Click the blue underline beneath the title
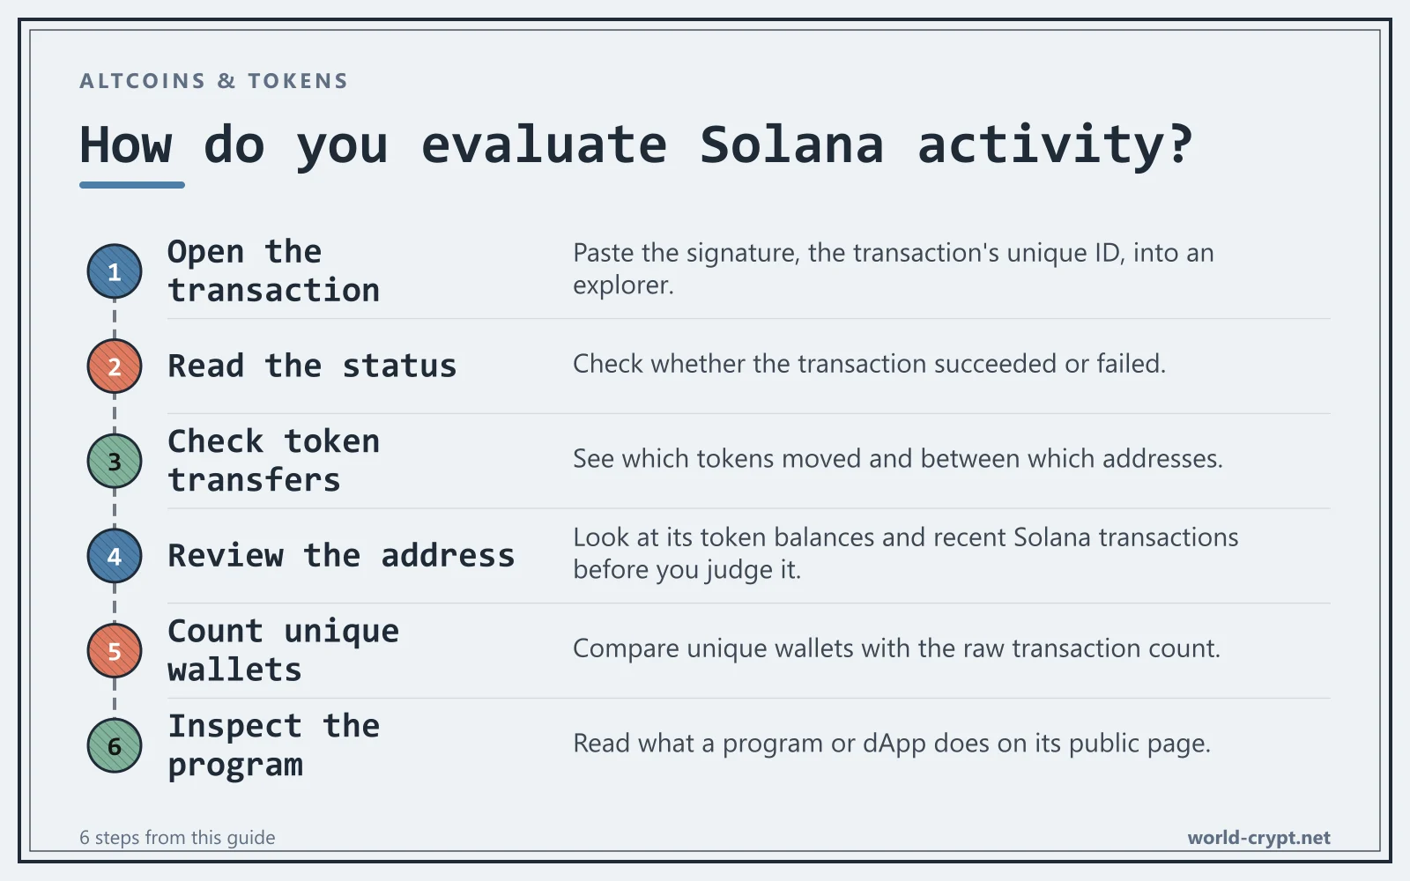The width and height of the screenshot is (1410, 881). pyautogui.click(x=132, y=185)
